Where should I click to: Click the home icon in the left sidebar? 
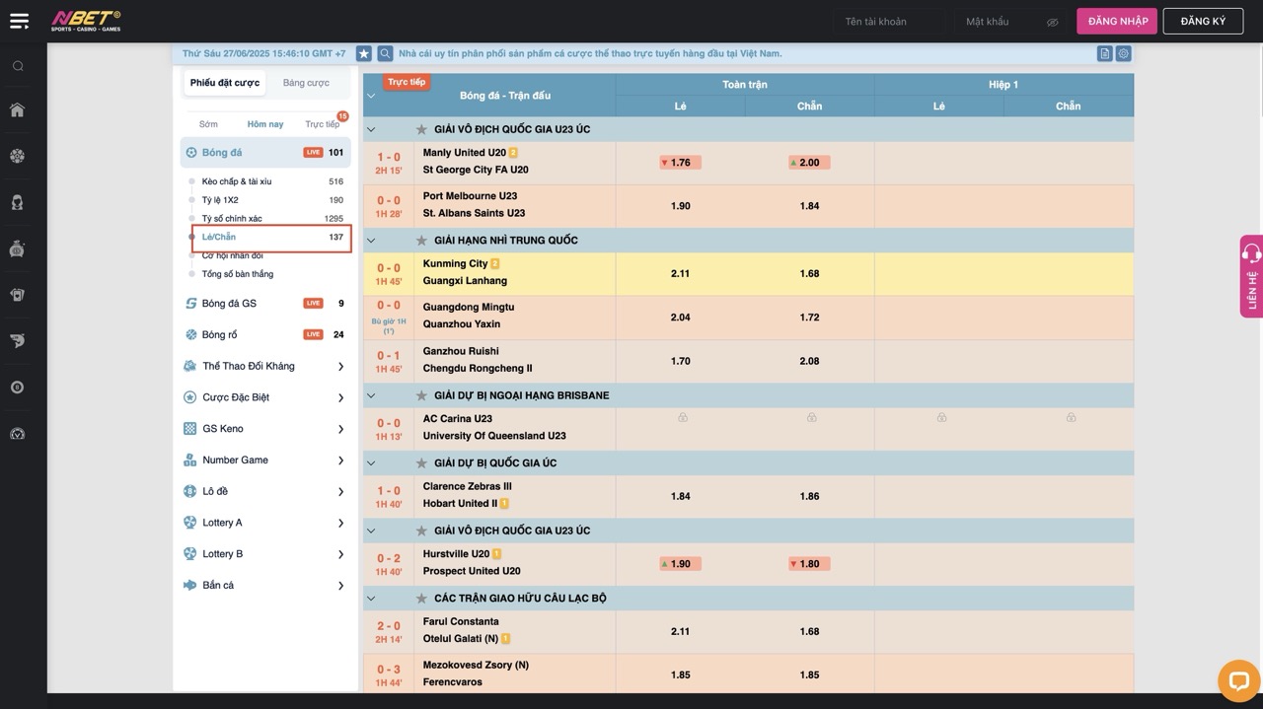click(x=18, y=110)
